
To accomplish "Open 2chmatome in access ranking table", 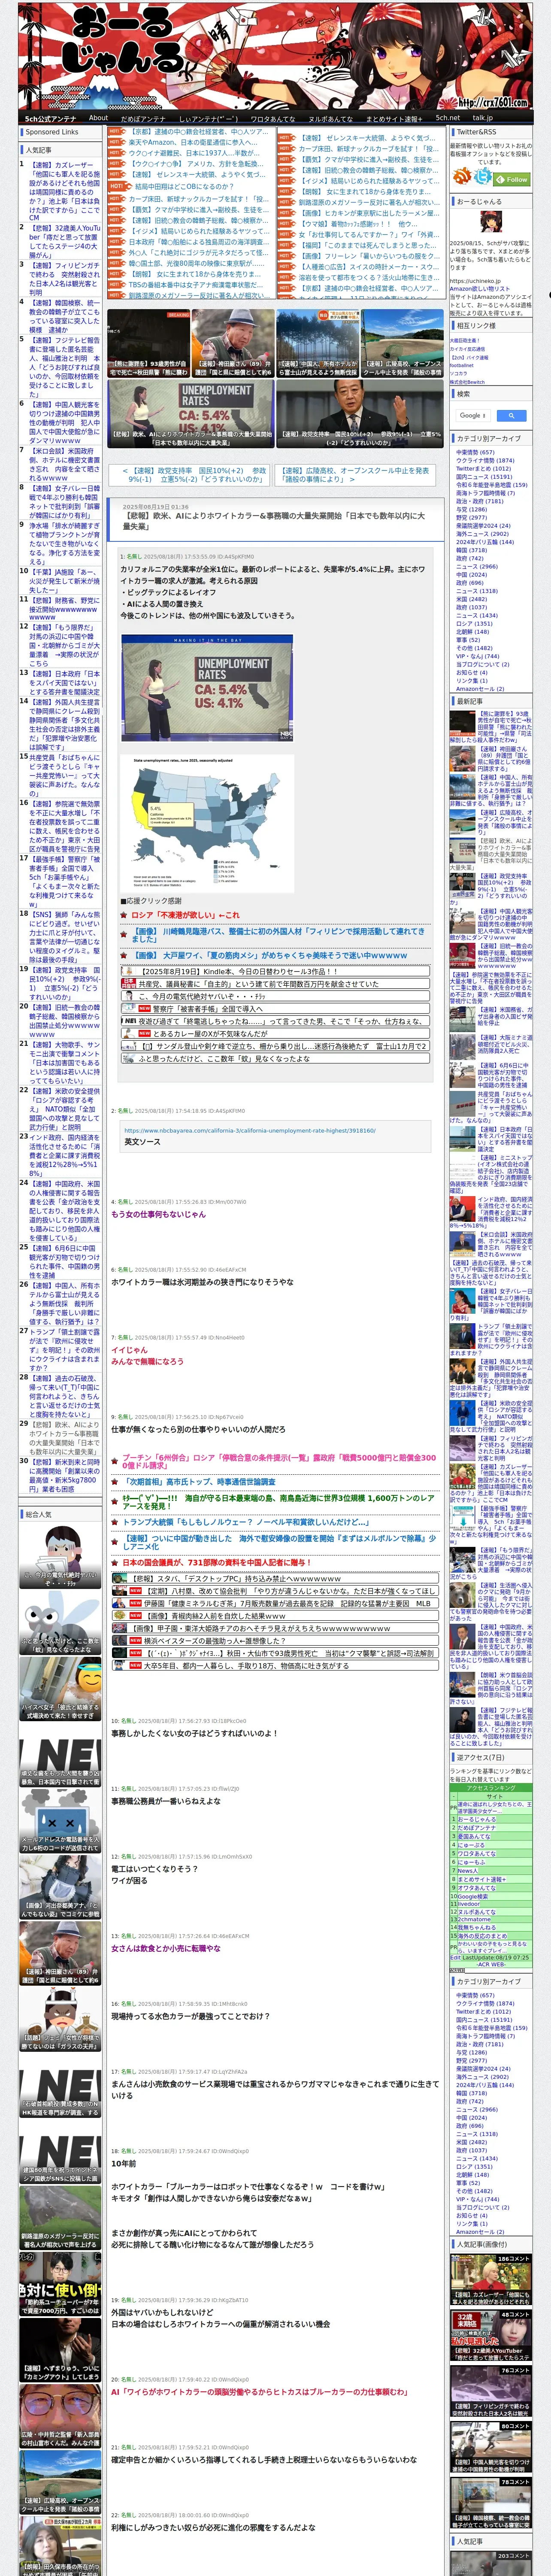I will pyautogui.click(x=474, y=1919).
